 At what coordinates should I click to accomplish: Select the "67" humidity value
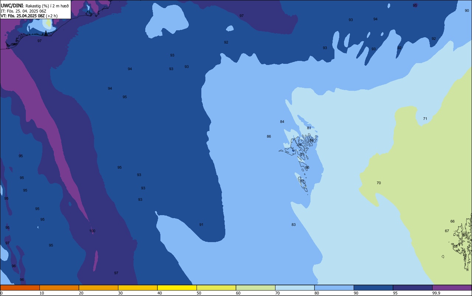(x=447, y=231)
